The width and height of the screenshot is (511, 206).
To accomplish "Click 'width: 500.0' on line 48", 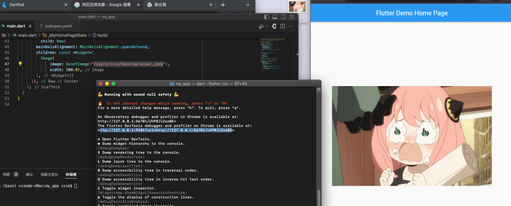I will click(x=64, y=70).
